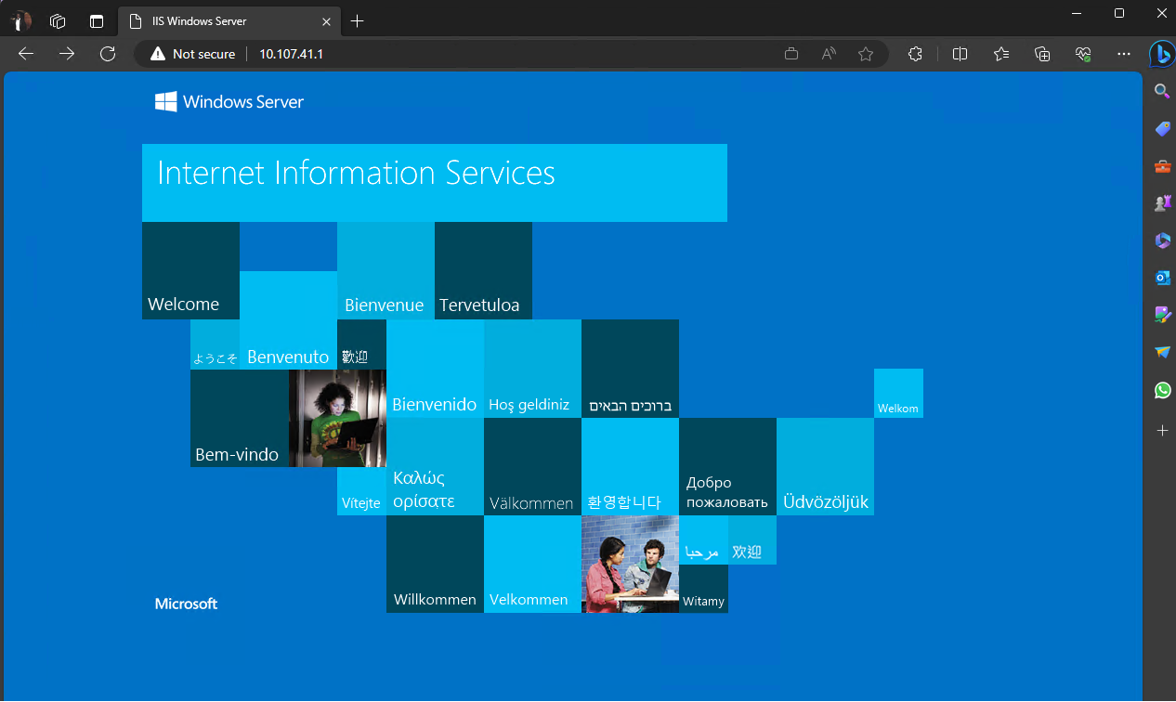Open Browser essentials heart icon

click(x=1083, y=54)
